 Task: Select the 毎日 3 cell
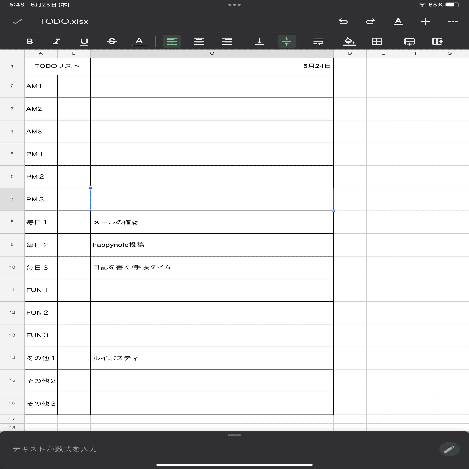pos(41,267)
